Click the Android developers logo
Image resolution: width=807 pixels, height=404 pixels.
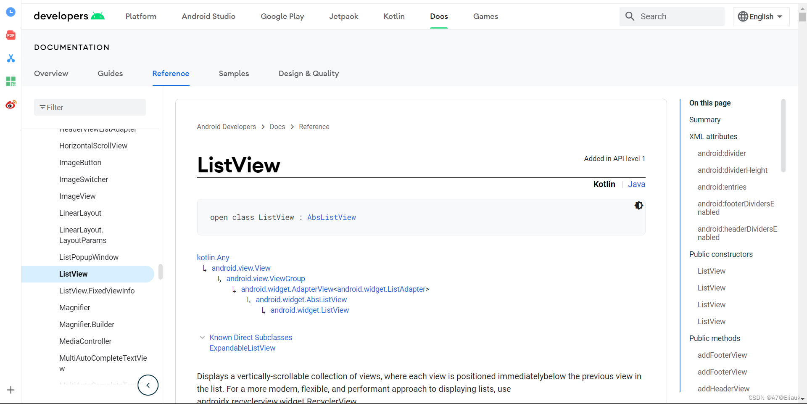coord(69,16)
